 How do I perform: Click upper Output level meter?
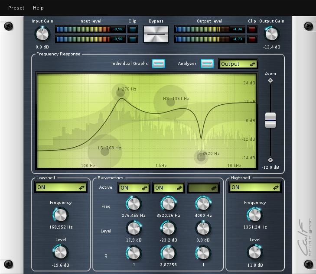point(210,29)
